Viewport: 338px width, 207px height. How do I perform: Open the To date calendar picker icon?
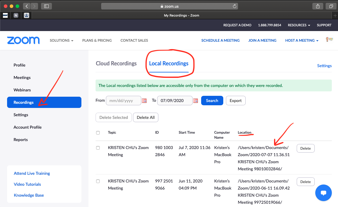point(196,101)
